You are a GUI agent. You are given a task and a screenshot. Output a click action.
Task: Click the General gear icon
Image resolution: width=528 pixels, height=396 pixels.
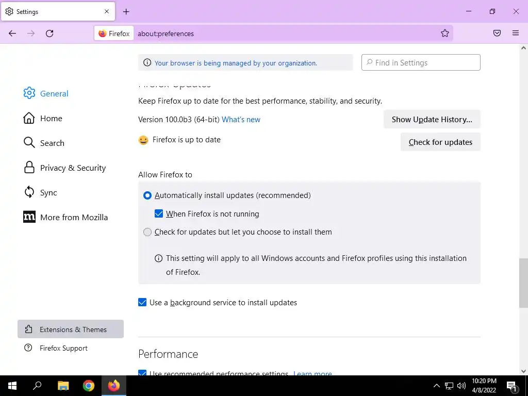[x=29, y=93]
